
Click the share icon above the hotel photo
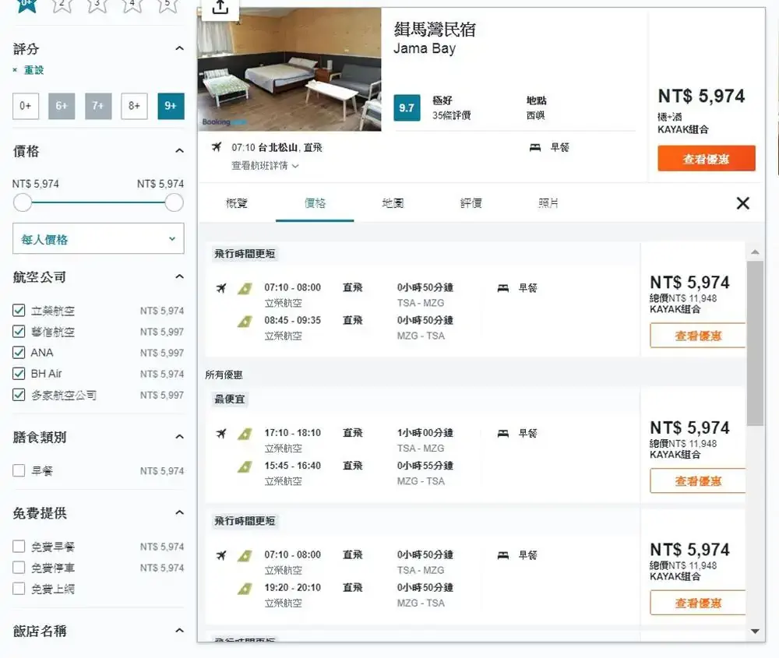pos(220,7)
